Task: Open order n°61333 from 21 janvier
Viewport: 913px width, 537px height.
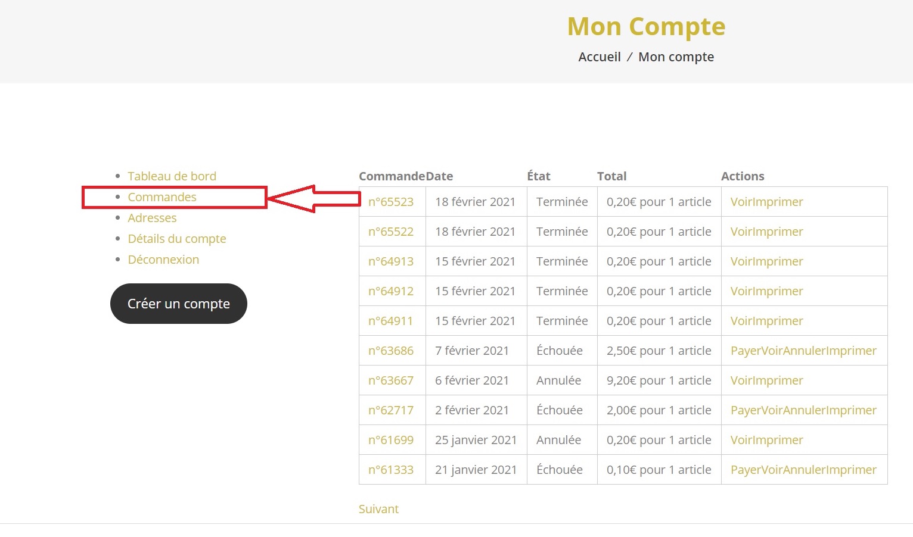Action: pyautogui.click(x=390, y=470)
